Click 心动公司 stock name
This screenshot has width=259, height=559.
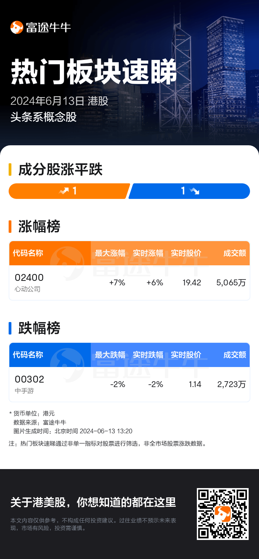pos(28,289)
